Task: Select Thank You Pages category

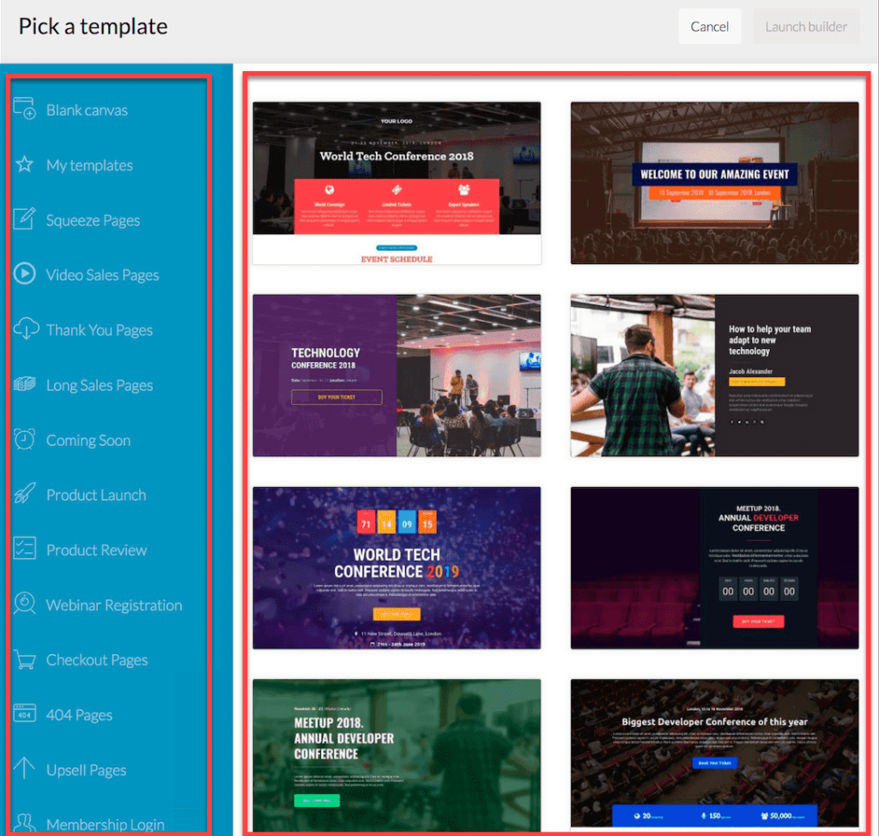Action: coord(100,330)
